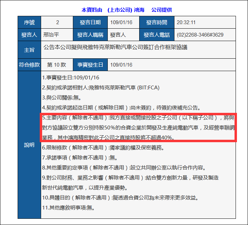Click the sequence number value '2'
The image size is (248, 225).
(58, 22)
